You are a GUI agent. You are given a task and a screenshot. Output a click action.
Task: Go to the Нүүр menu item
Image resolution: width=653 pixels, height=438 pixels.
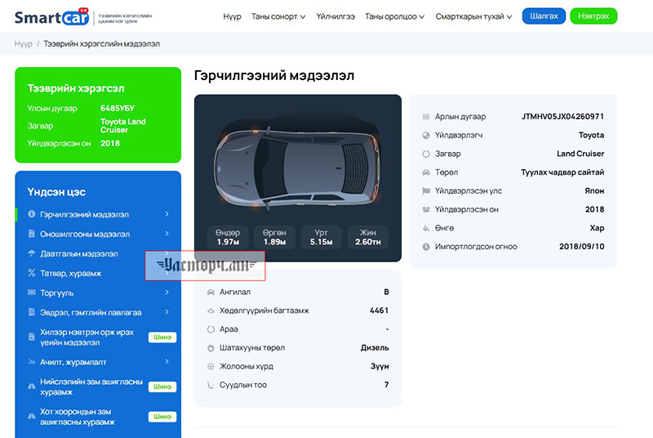(232, 16)
